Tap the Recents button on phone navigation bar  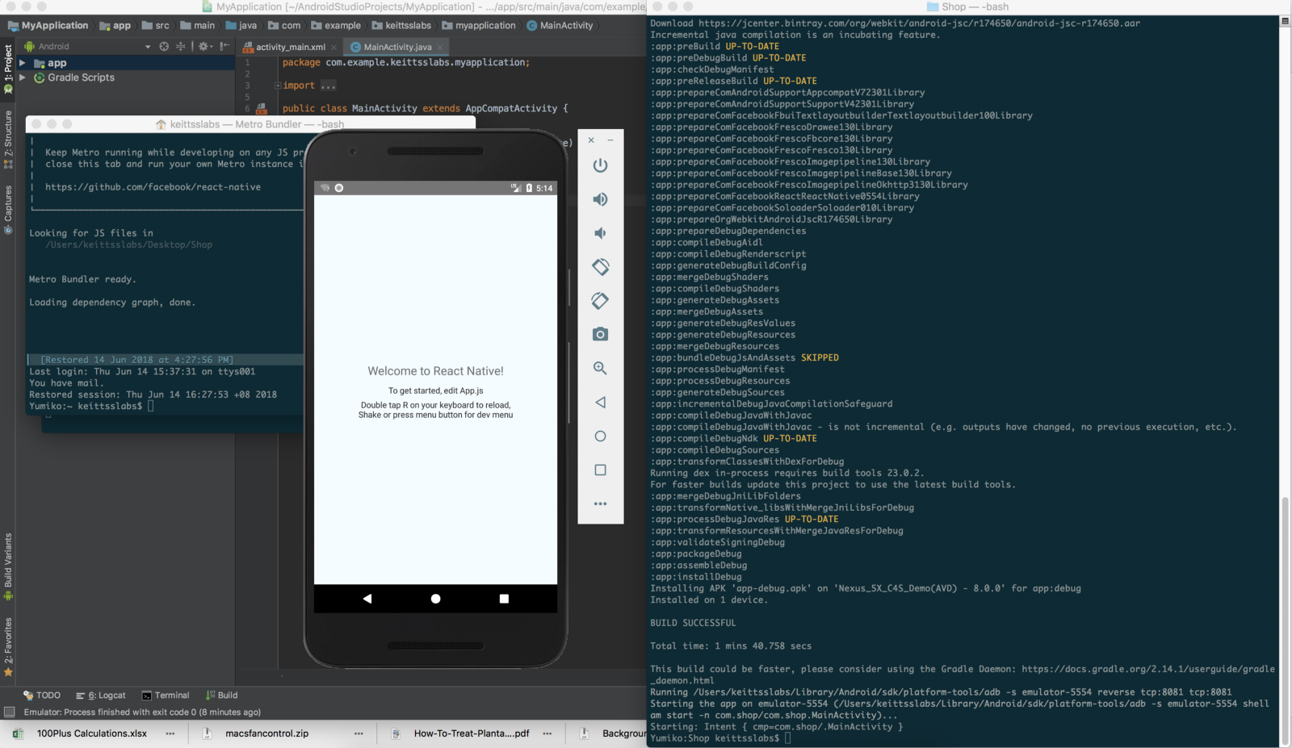coord(504,599)
